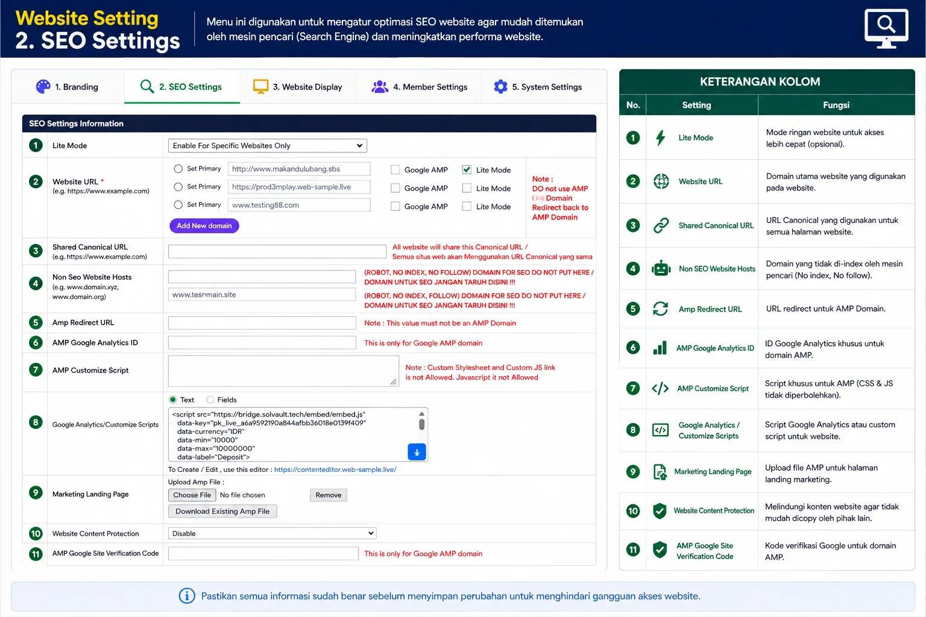Click the Website Display monitor icon
This screenshot has width=926, height=617.
261,87
